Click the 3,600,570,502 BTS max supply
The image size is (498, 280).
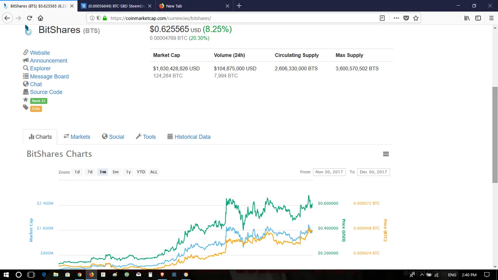(x=357, y=68)
